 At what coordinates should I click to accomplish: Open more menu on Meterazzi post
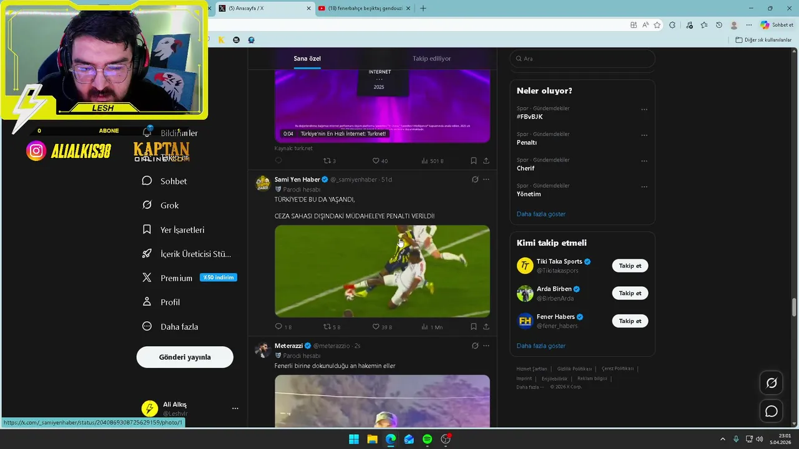point(486,345)
